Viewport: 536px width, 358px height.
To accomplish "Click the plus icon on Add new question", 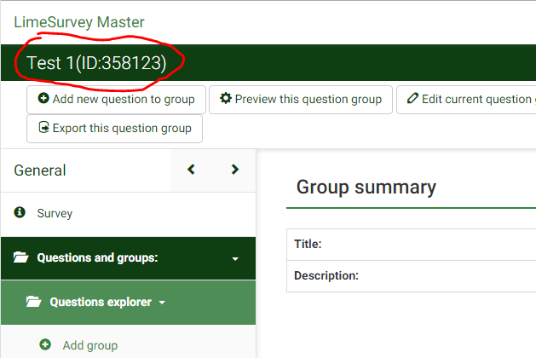I will (43, 99).
